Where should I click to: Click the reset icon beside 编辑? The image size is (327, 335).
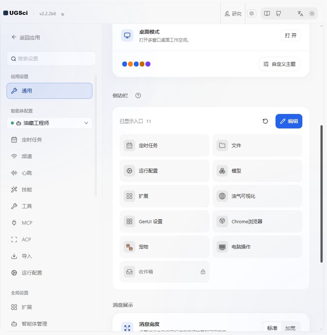pos(265,121)
